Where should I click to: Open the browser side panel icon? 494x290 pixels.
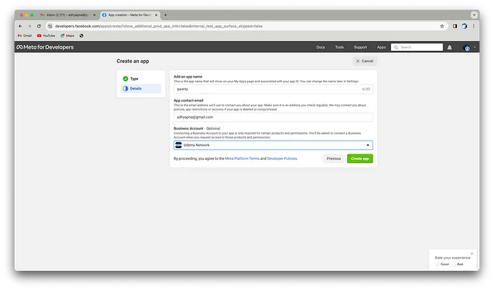tap(455, 26)
